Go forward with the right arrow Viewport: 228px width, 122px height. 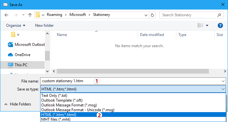(x=16, y=15)
